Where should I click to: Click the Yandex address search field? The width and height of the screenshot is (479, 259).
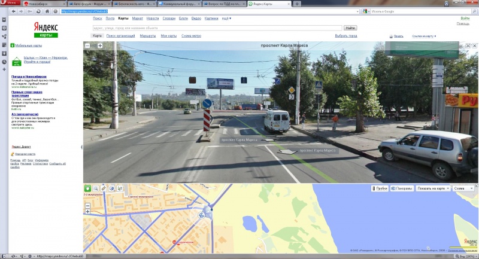pos(216,28)
